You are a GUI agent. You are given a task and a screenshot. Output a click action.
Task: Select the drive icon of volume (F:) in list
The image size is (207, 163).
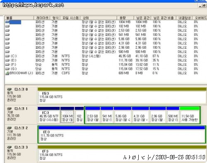[x=7, y=65]
